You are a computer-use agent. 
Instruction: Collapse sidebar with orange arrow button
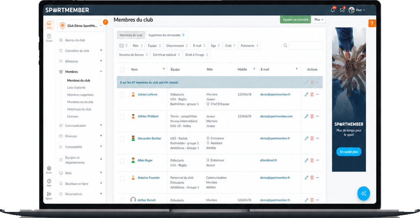105,22
